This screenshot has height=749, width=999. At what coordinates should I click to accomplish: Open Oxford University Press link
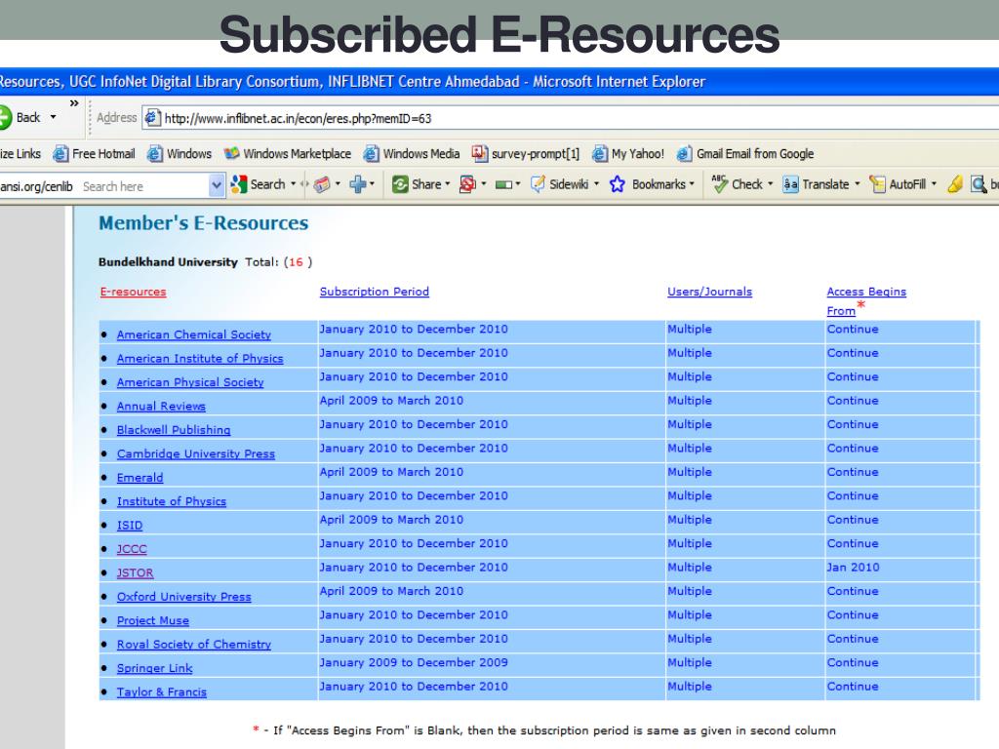[x=183, y=597]
